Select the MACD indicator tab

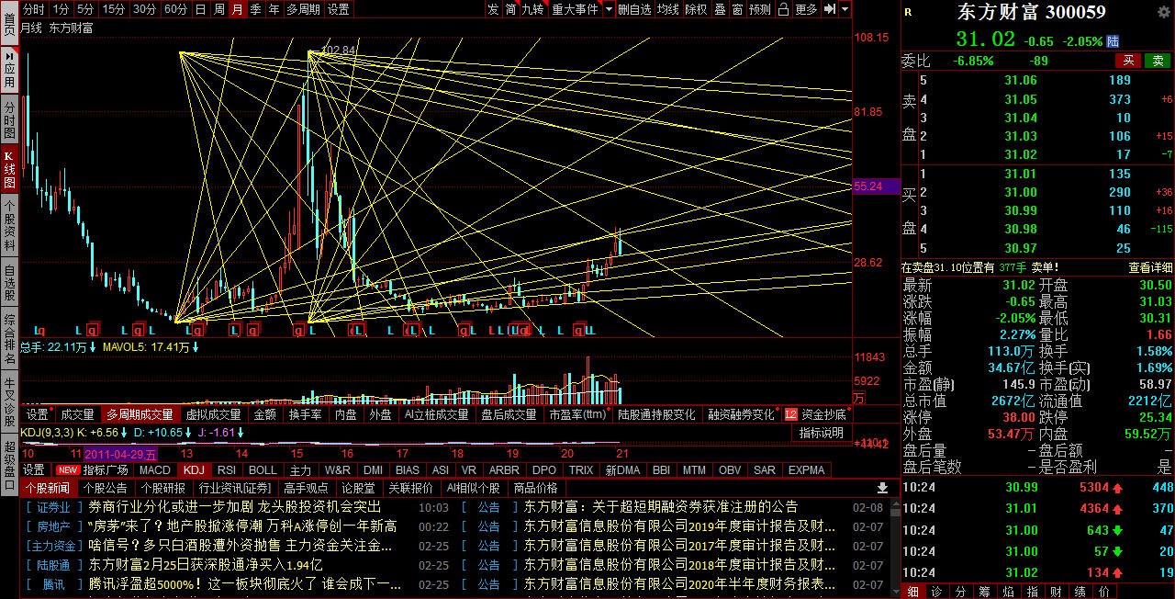pyautogui.click(x=154, y=469)
